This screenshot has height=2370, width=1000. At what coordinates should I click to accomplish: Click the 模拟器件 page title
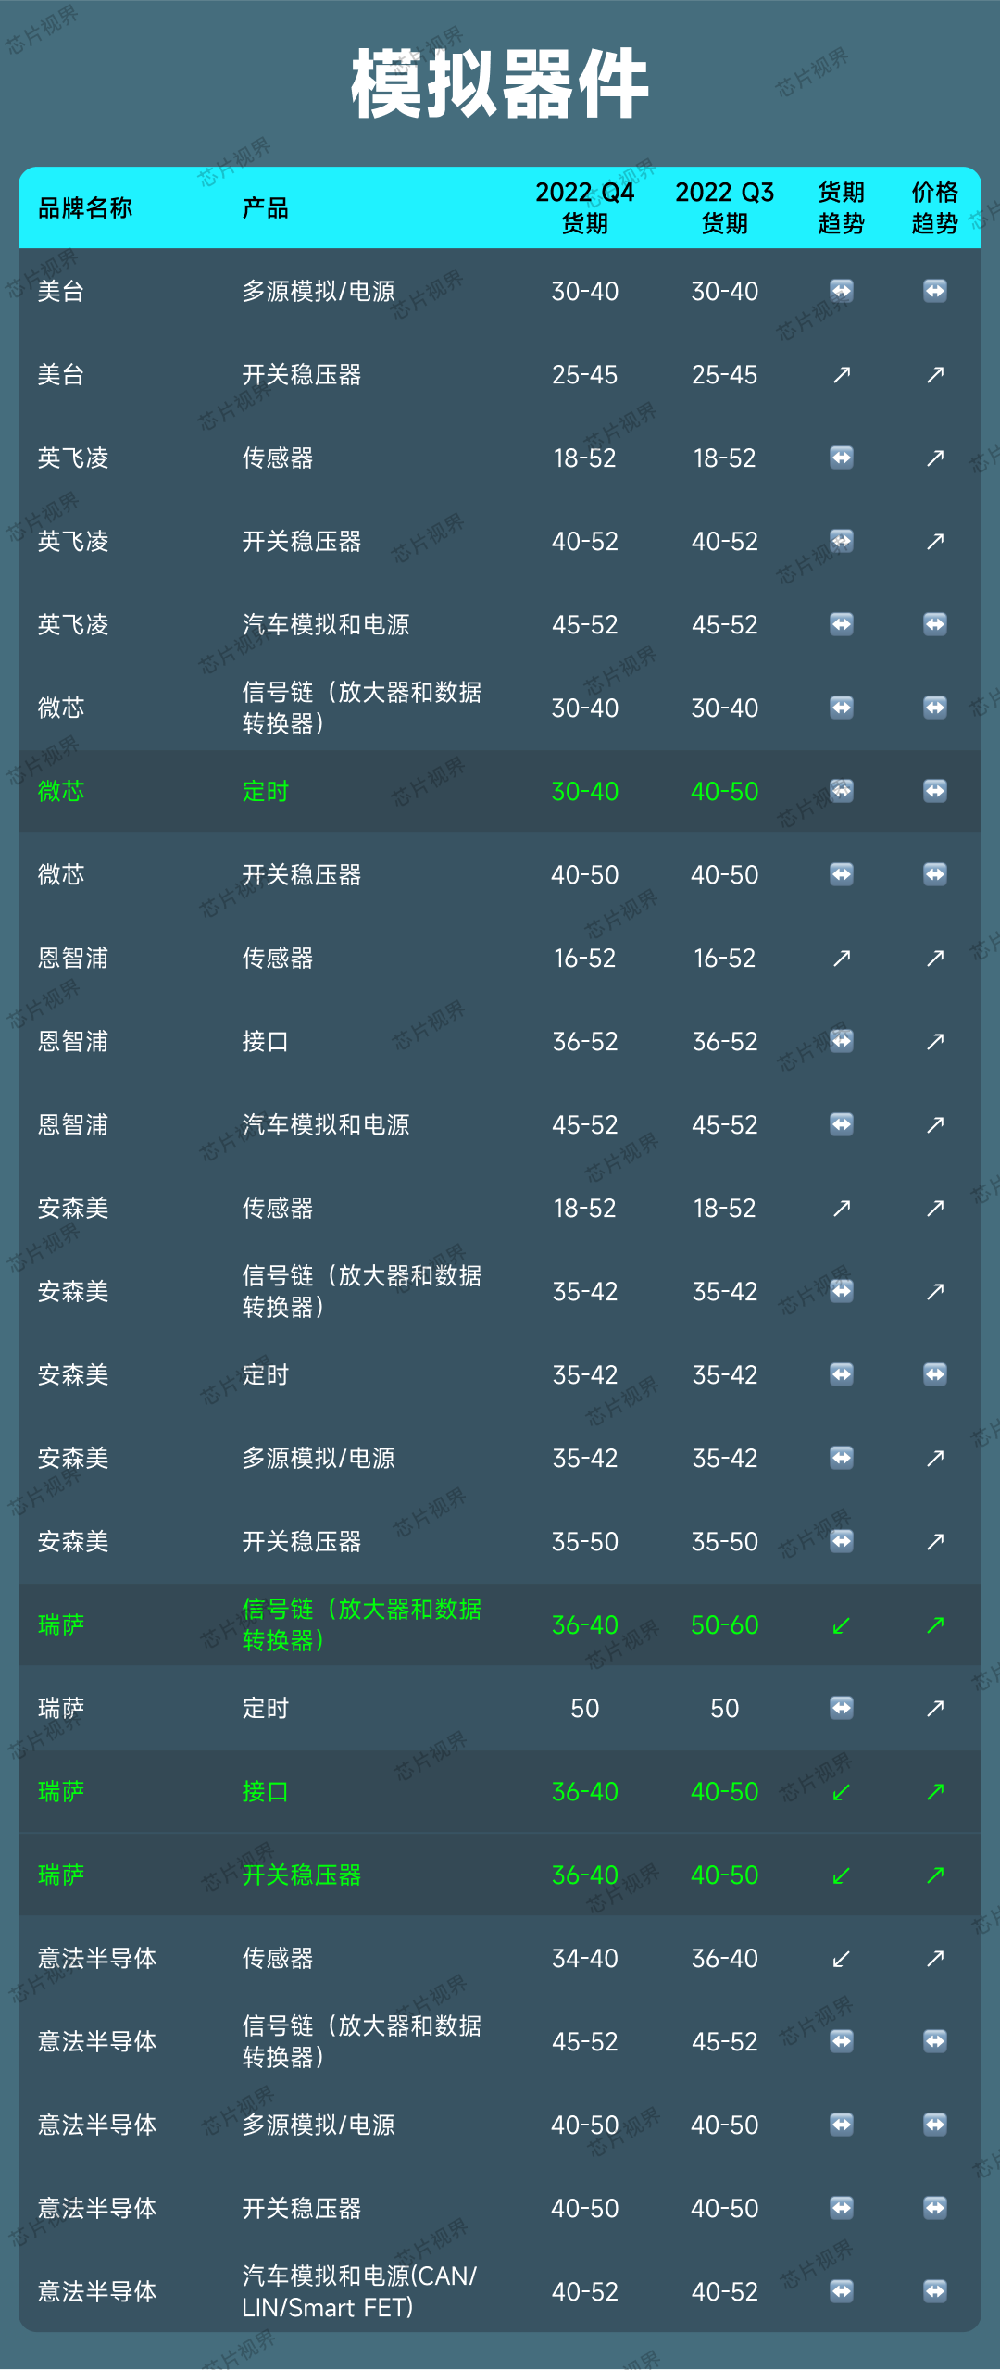pyautogui.click(x=500, y=84)
